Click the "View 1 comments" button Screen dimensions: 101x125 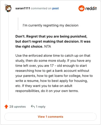[50, 117]
